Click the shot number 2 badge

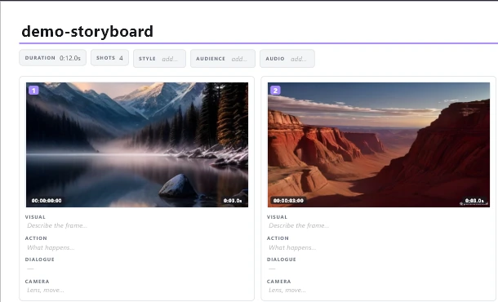click(275, 90)
